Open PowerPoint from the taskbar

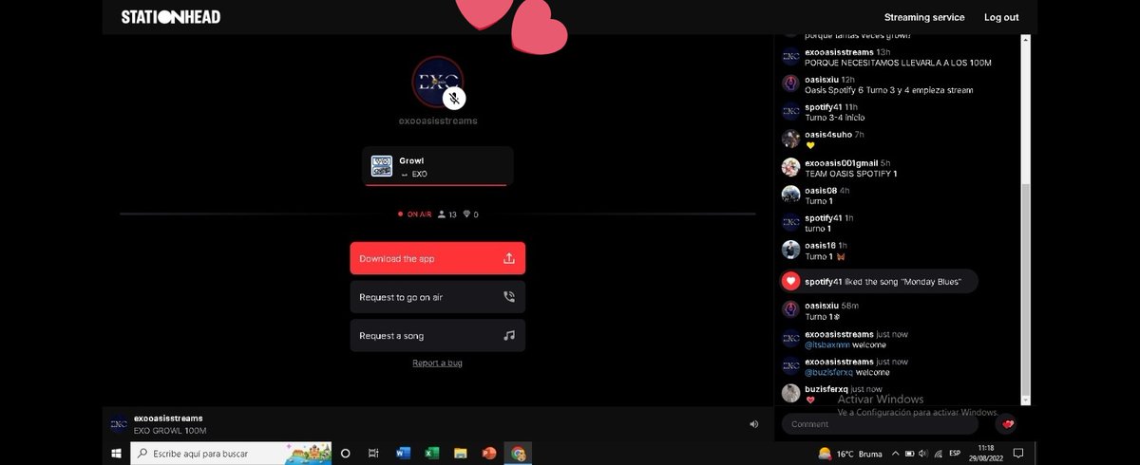[x=489, y=454]
